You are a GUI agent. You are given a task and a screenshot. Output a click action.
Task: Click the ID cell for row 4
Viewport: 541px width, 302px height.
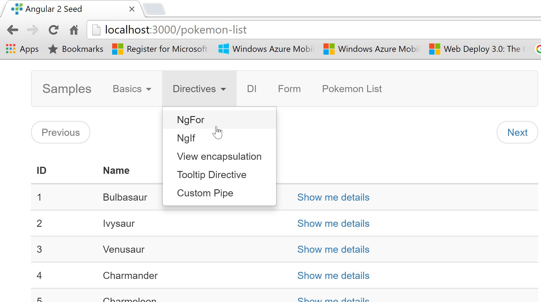[39, 276]
